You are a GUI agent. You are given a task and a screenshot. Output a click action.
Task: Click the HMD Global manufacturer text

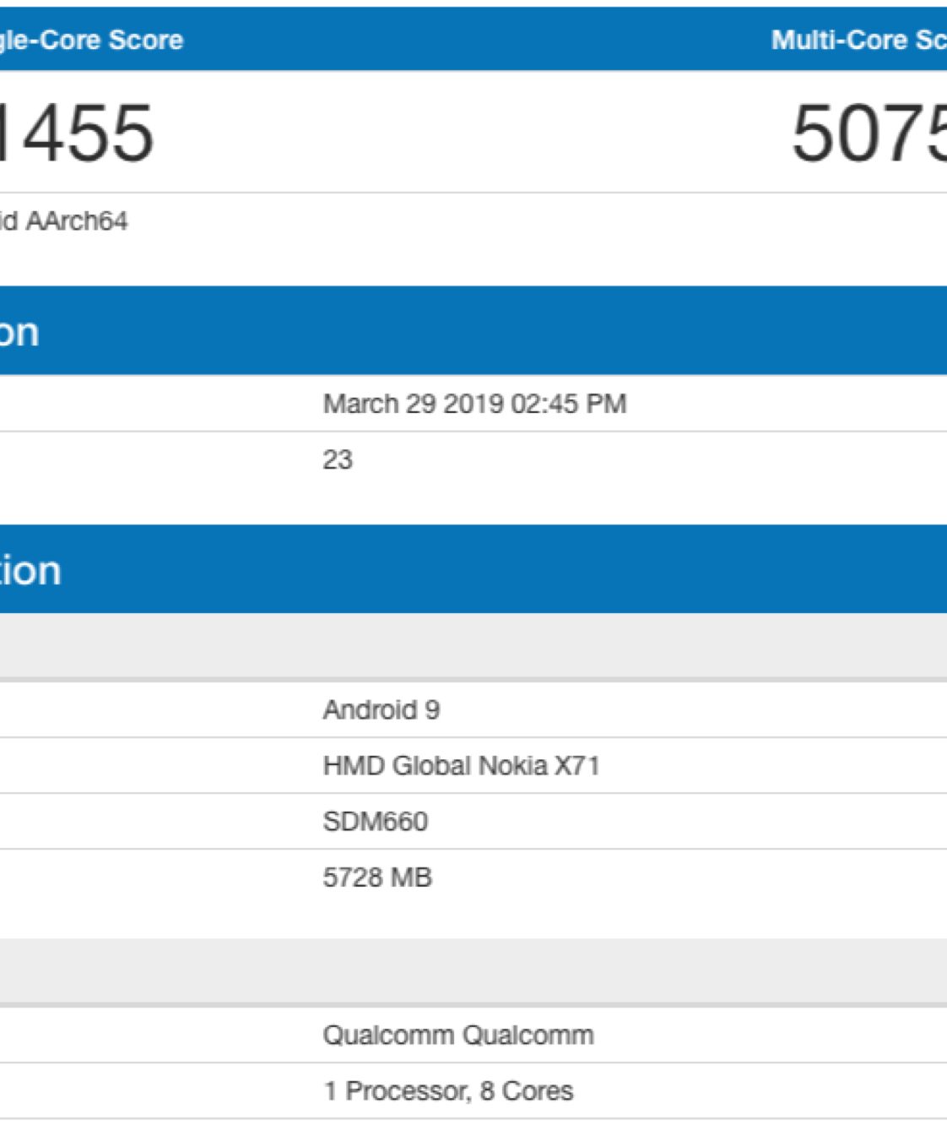pos(397,765)
